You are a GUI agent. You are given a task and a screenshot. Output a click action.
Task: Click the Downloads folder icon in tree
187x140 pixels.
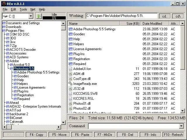point(4,27)
